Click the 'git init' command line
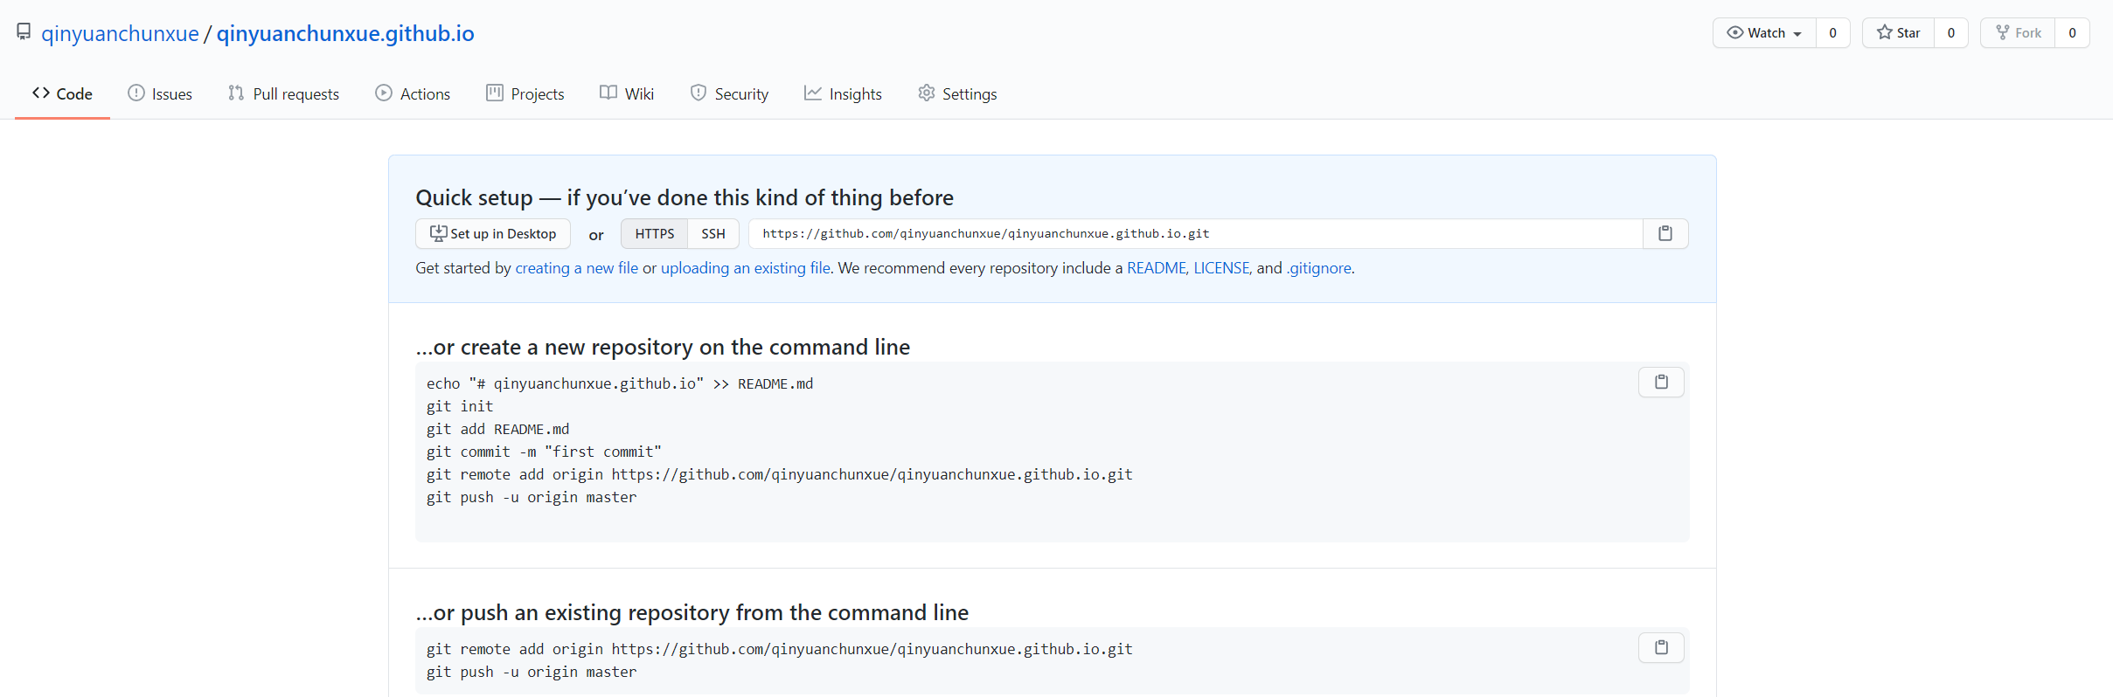Screen dimensions: 2113x697 click(460, 406)
